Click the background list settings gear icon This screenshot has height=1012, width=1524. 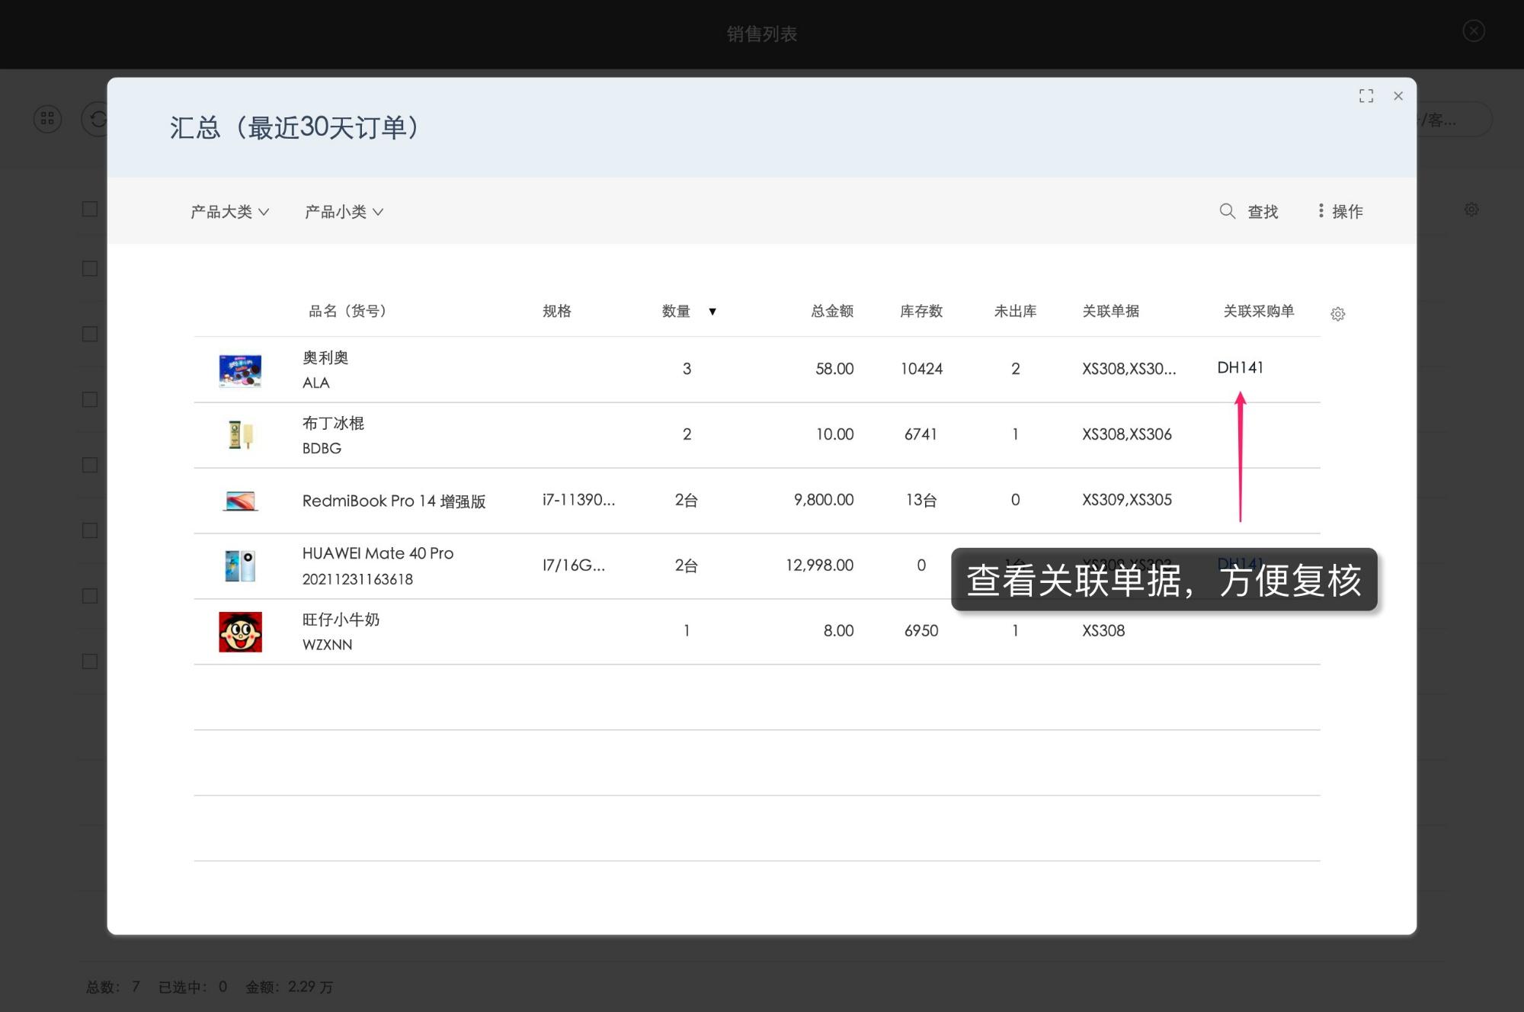tap(1471, 210)
